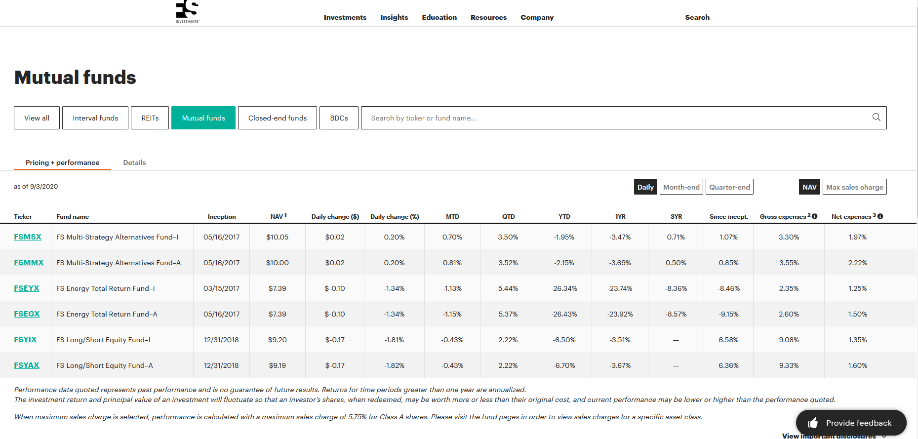Click the 9.08% gross expenses value

click(789, 340)
